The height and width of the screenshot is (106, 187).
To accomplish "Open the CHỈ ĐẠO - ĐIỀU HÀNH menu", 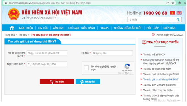I will (x=81, y=28).
